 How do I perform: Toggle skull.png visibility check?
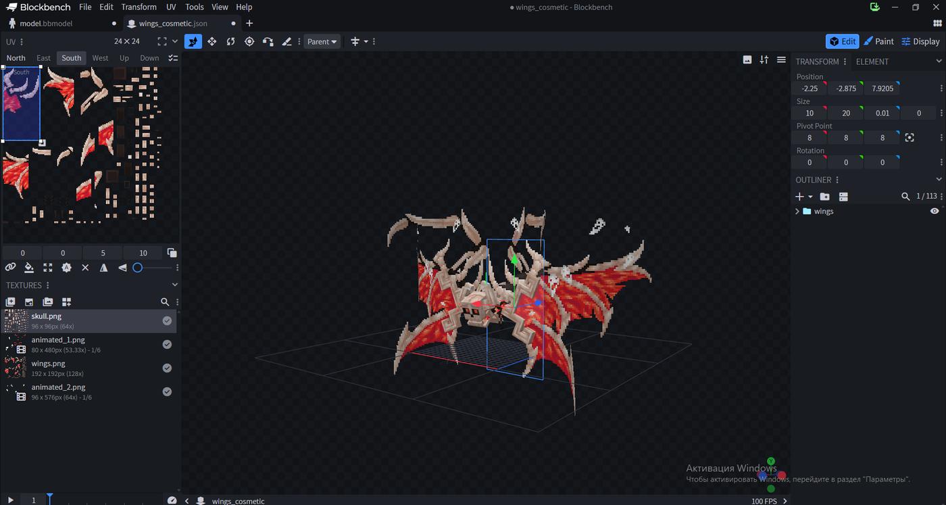pyautogui.click(x=167, y=321)
